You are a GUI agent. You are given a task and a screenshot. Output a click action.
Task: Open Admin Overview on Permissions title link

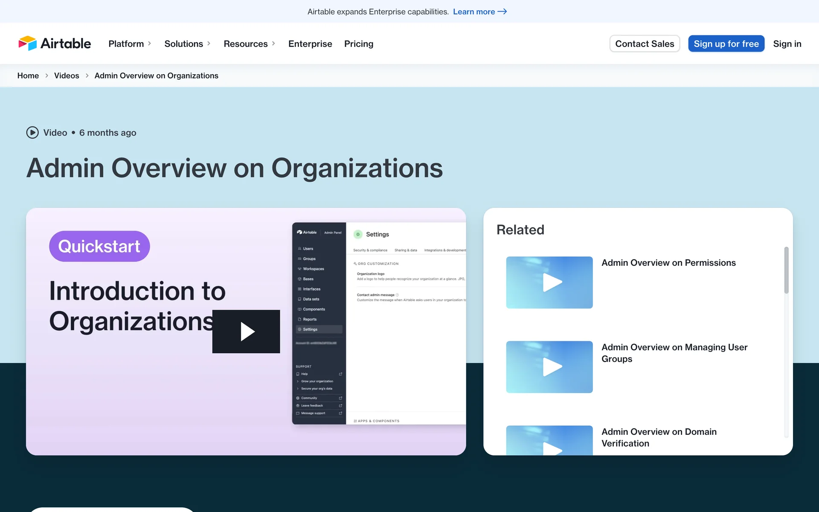pyautogui.click(x=668, y=263)
